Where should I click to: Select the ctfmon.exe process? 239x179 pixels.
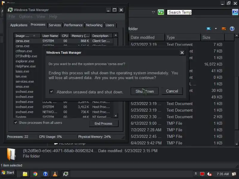tap(24, 51)
